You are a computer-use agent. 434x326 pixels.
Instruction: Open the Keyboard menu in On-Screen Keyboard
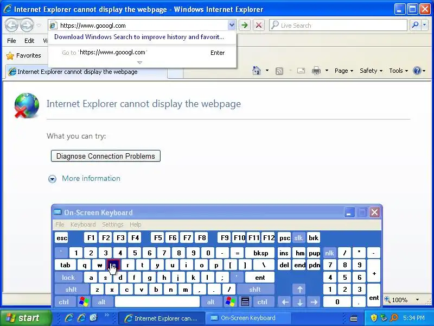(x=83, y=224)
